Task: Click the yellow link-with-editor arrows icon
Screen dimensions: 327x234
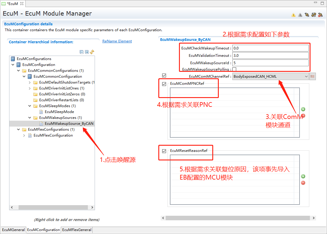Action: [92, 52]
